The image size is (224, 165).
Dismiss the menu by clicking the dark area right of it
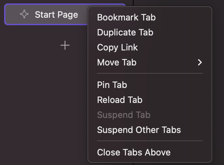click(x=218, y=85)
